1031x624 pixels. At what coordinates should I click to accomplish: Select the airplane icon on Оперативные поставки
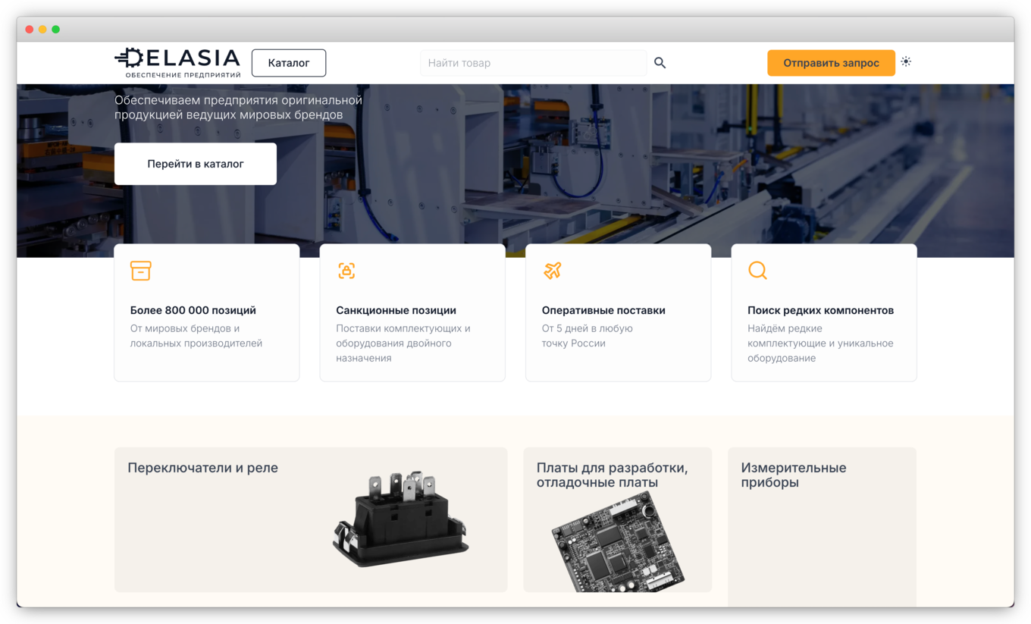553,270
